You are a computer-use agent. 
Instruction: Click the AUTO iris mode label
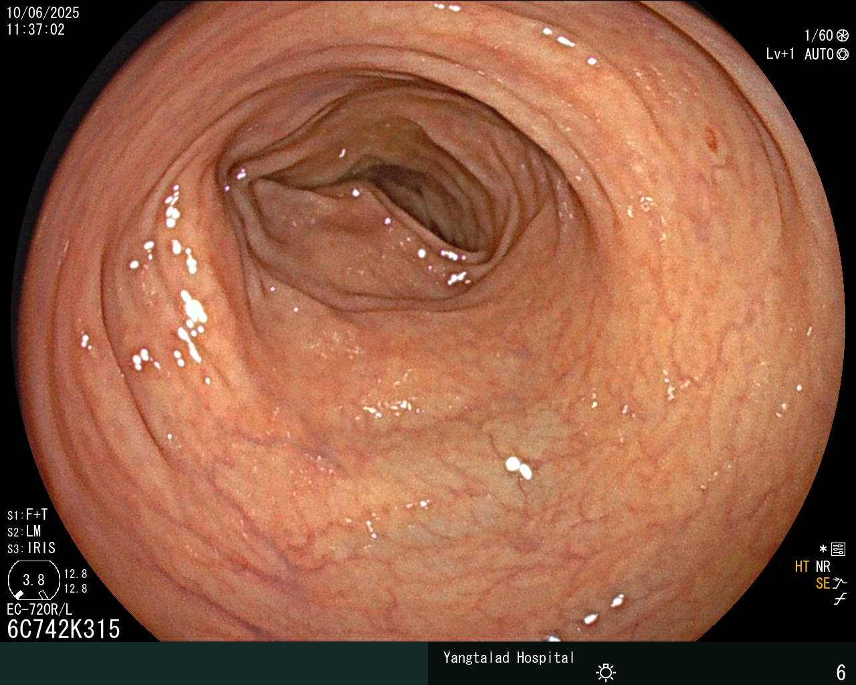click(x=819, y=54)
